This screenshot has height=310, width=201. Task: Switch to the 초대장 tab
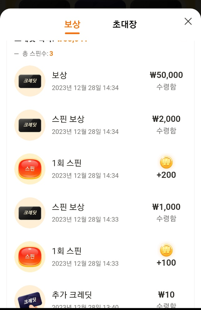pos(125,24)
